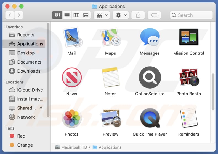Open the Reminders app icon

pyautogui.click(x=189, y=118)
